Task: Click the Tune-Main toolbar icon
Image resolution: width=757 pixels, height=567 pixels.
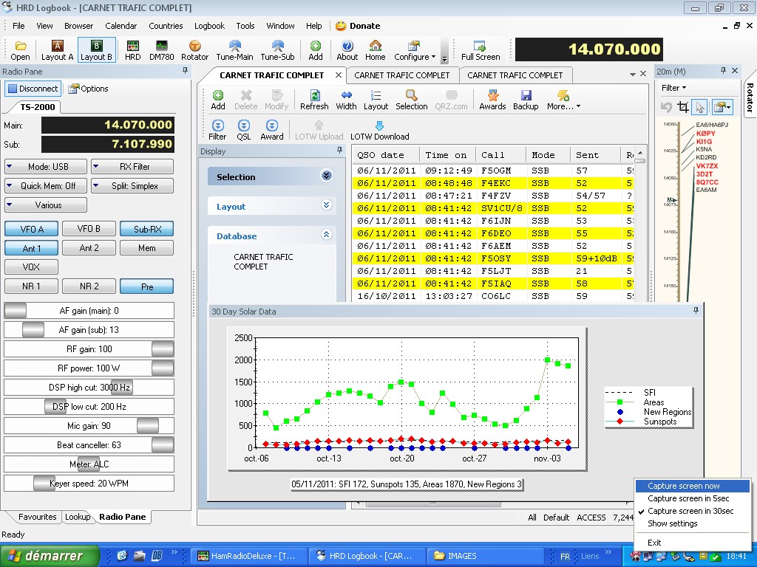Action: pos(234,50)
